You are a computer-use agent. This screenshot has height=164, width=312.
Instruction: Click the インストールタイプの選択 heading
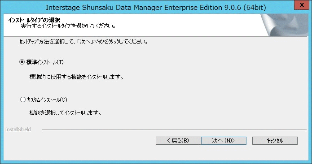tap(34, 20)
